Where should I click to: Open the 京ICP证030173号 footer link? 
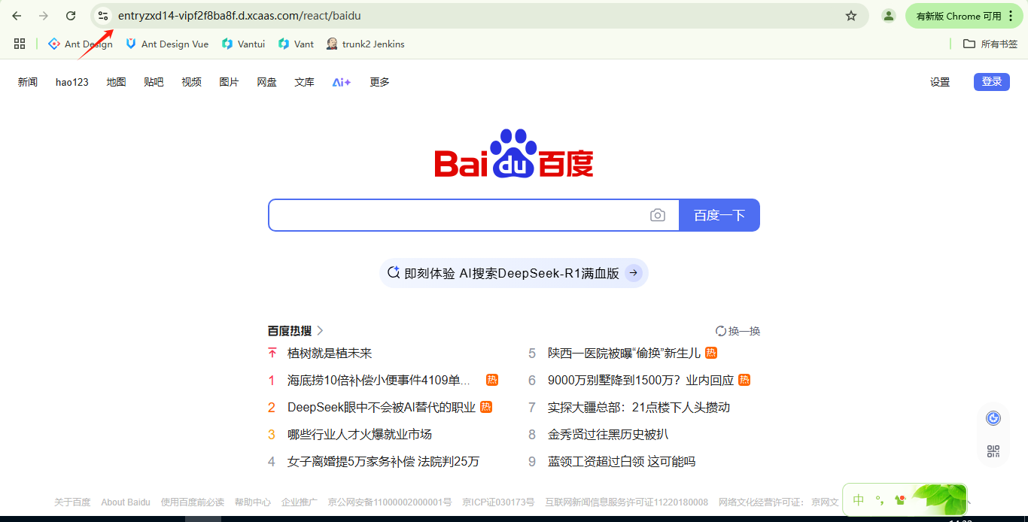click(x=498, y=502)
